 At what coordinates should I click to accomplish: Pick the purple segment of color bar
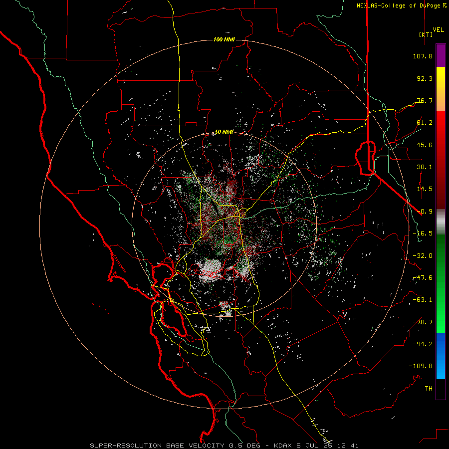pos(441,56)
